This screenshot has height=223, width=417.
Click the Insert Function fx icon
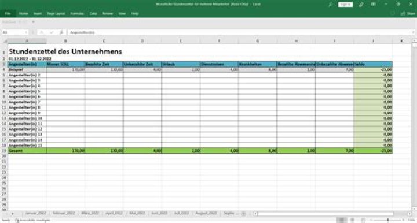61,32
